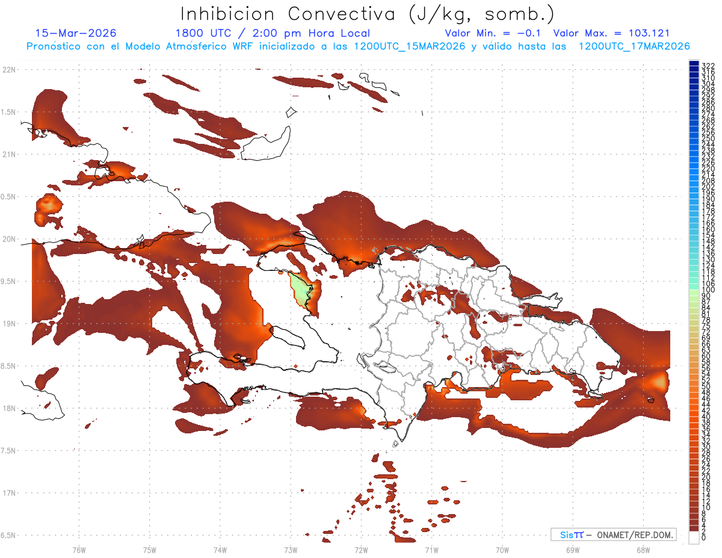Click the "Inhibicion Convectiva (J/kg, somb.)" title
This screenshot has width=722, height=558.
coord(367,14)
